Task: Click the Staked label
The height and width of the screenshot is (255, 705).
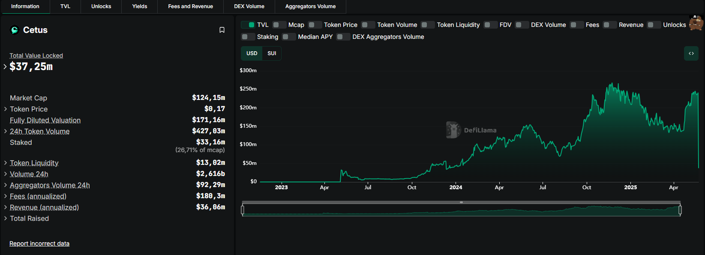Action: [x=21, y=143]
